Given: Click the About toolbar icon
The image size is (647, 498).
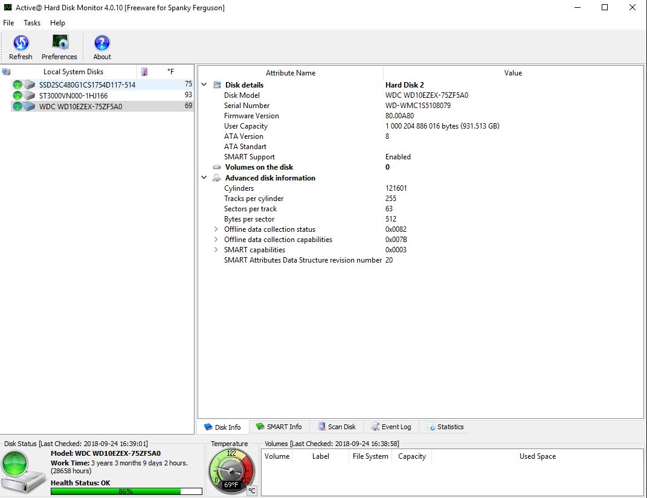Looking at the screenshot, I should coord(101,45).
